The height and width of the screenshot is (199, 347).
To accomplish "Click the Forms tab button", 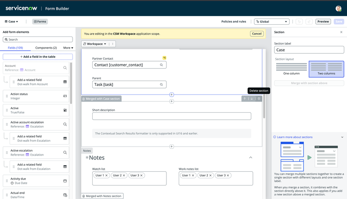I will point(40,22).
